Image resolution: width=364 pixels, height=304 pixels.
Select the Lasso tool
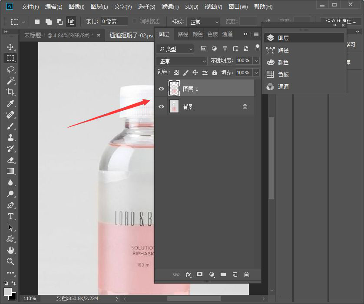[10, 69]
